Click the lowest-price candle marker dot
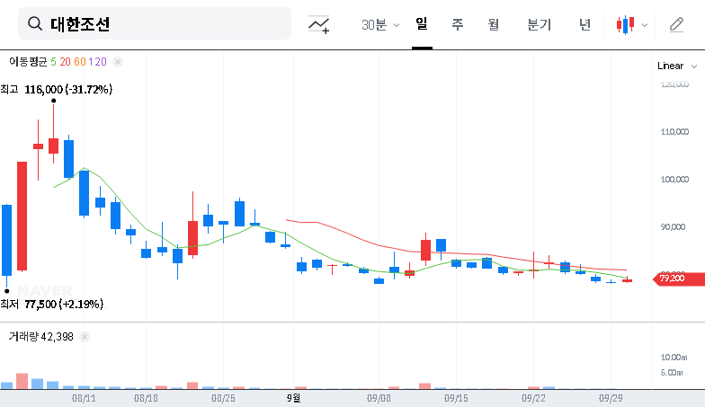The height and width of the screenshot is (407, 705). point(7,291)
